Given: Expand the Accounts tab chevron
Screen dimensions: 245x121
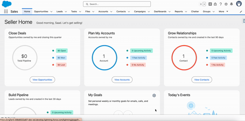Looking at the screenshot, I should (x=111, y=12).
